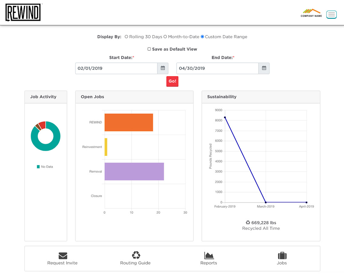Open the Routing Guide recycle icon
344x274 pixels.
136,255
